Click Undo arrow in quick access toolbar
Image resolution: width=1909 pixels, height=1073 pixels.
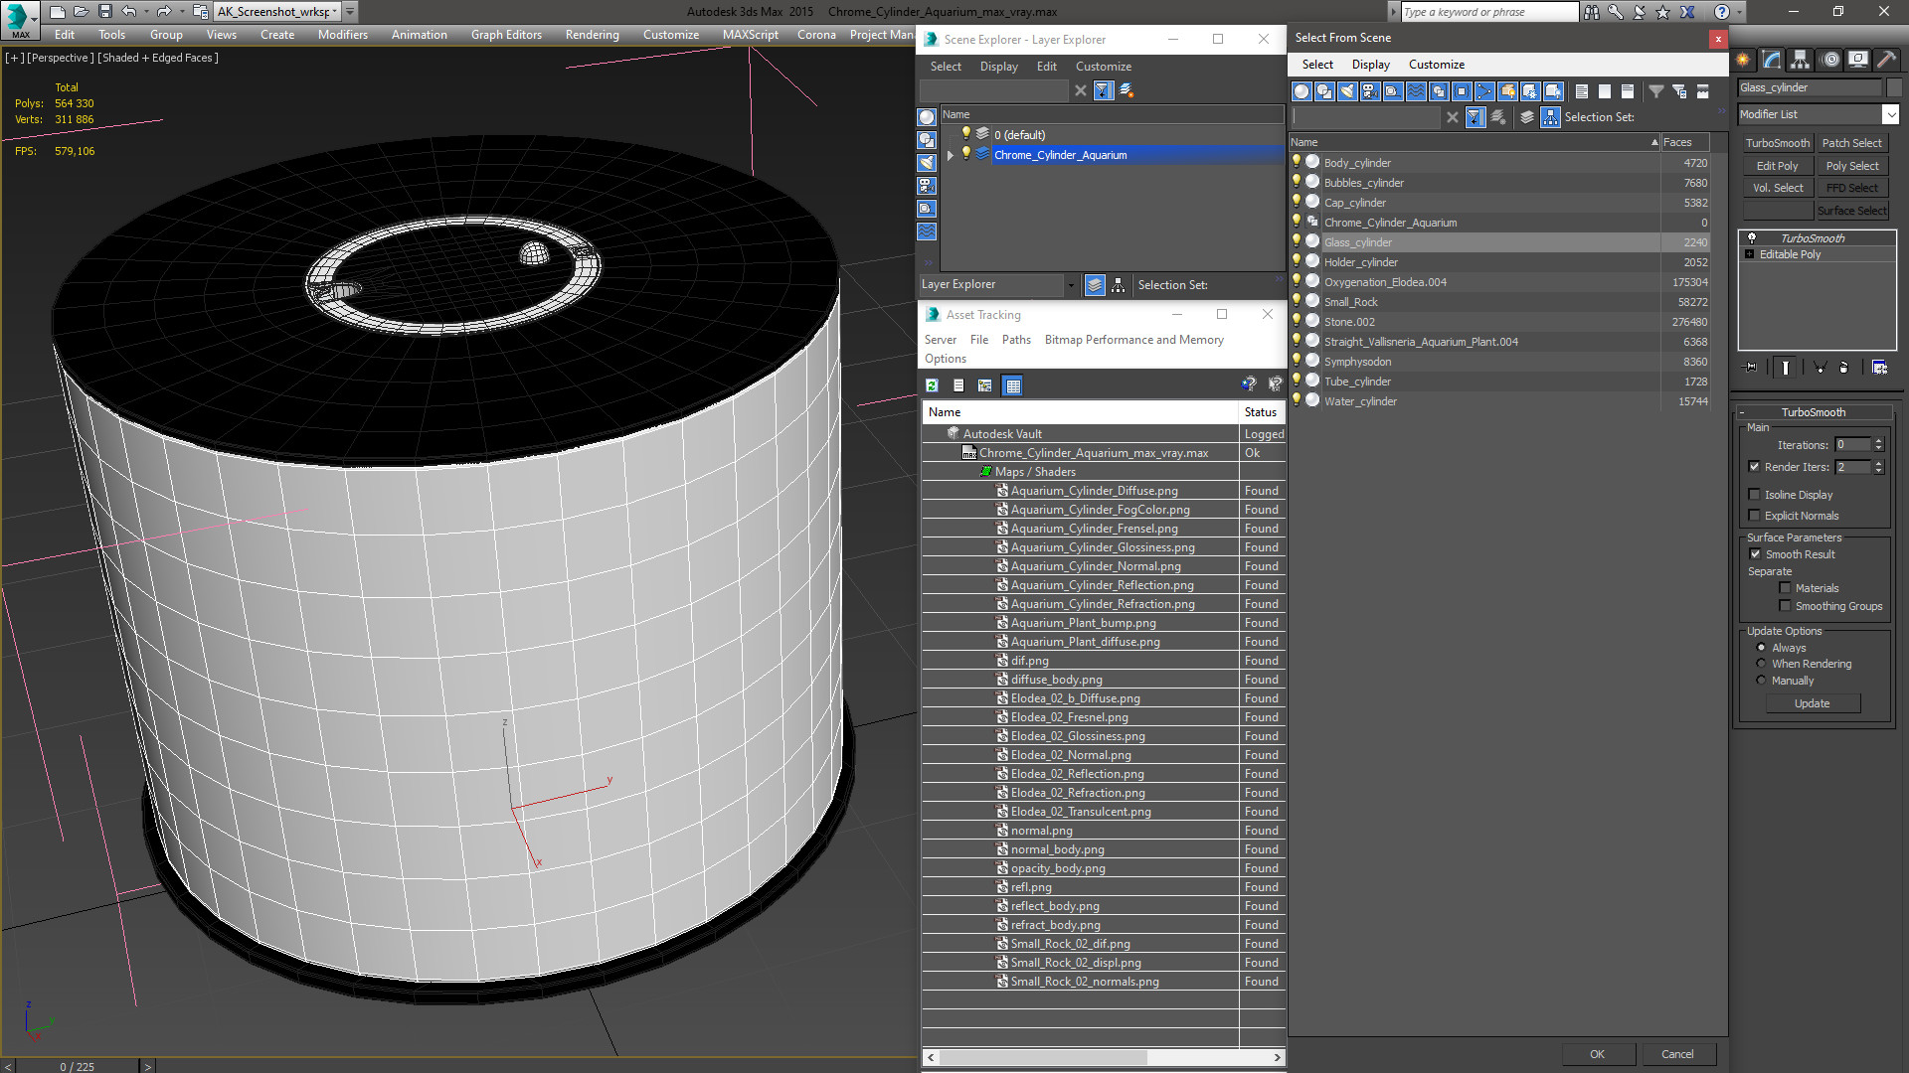128,12
